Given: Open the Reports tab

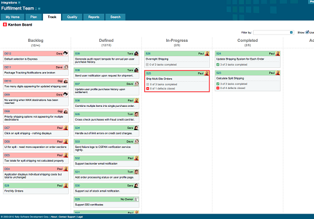Looking at the screenshot, I should tap(94, 17).
